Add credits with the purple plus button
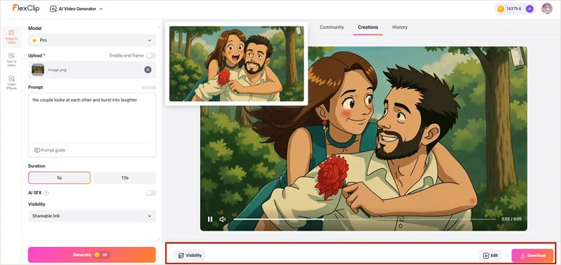Image resolution: width=561 pixels, height=265 pixels. tap(529, 9)
